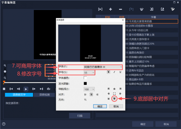
Task: Position text at top left
Action: (109, 89)
